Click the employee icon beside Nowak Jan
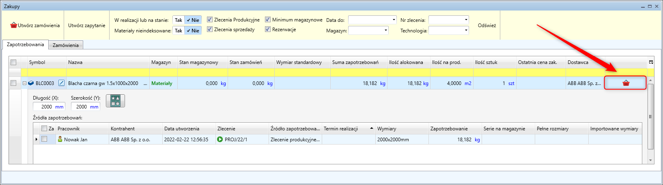The width and height of the screenshot is (663, 185). [x=60, y=139]
